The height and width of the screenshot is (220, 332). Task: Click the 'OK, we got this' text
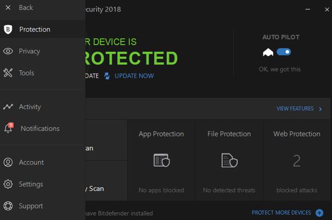pyautogui.click(x=280, y=69)
